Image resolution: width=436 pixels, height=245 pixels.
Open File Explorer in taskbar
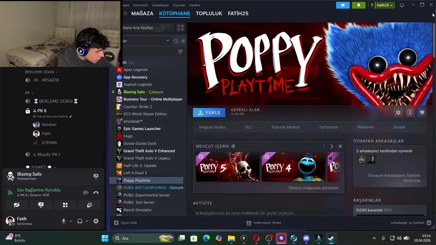pos(231,238)
